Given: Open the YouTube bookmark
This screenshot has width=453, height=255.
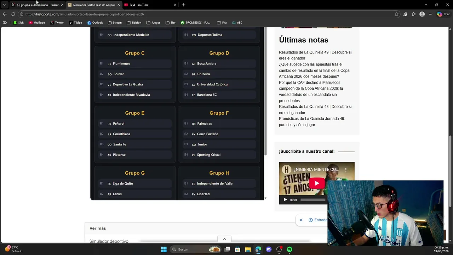Looking at the screenshot, I should pos(37,23).
